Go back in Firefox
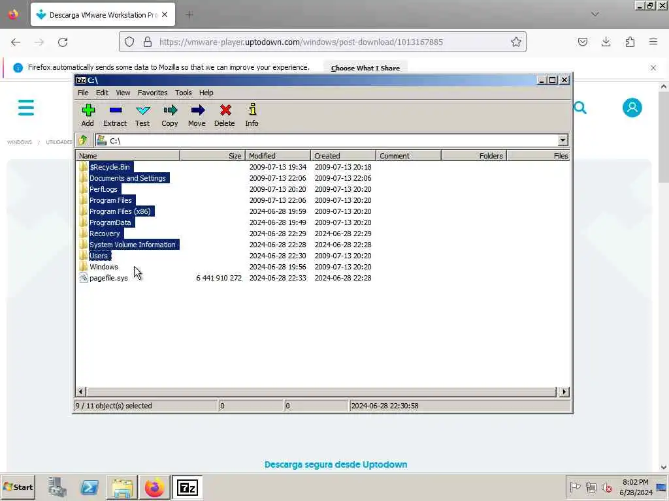Image resolution: width=669 pixels, height=501 pixels. tap(16, 42)
